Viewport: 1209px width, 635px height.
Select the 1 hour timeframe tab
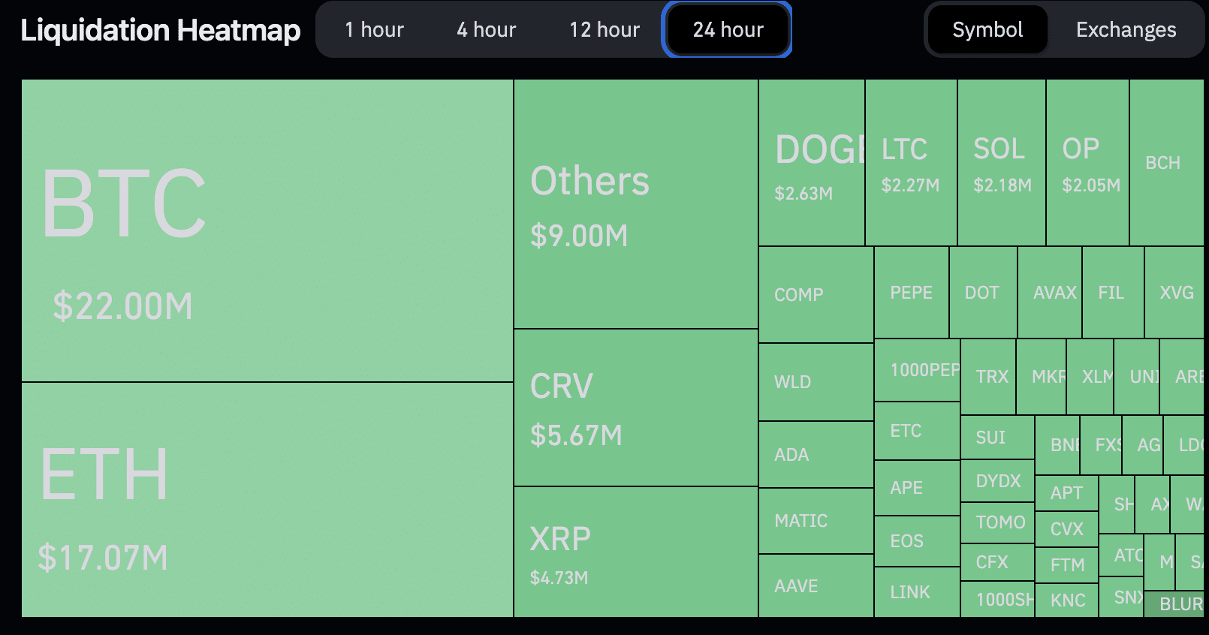374,30
